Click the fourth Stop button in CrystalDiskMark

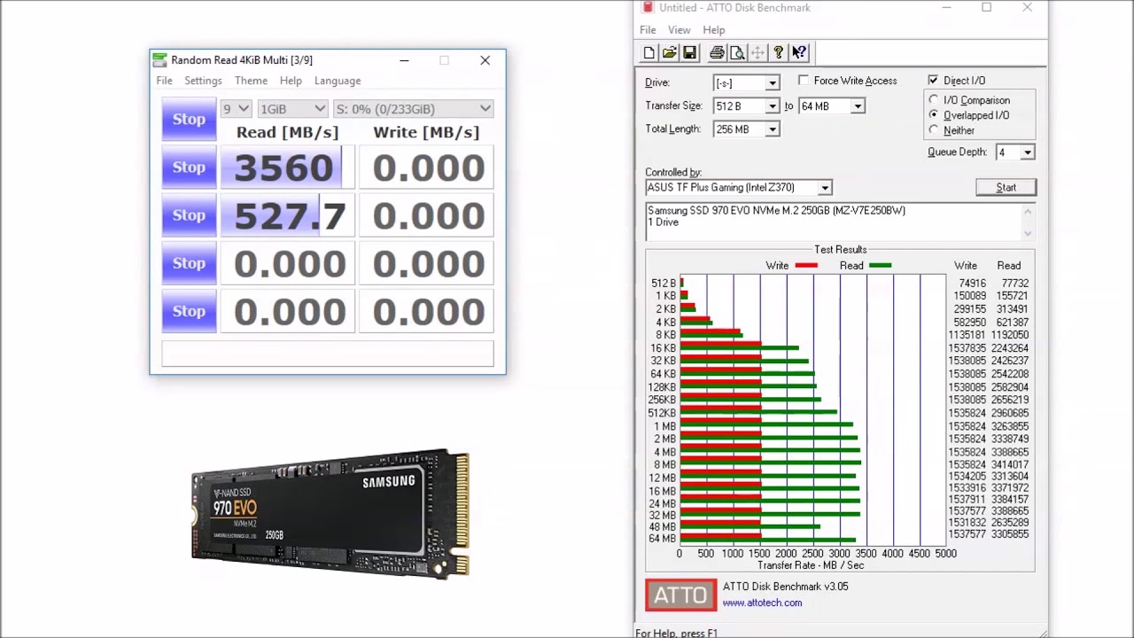point(189,263)
